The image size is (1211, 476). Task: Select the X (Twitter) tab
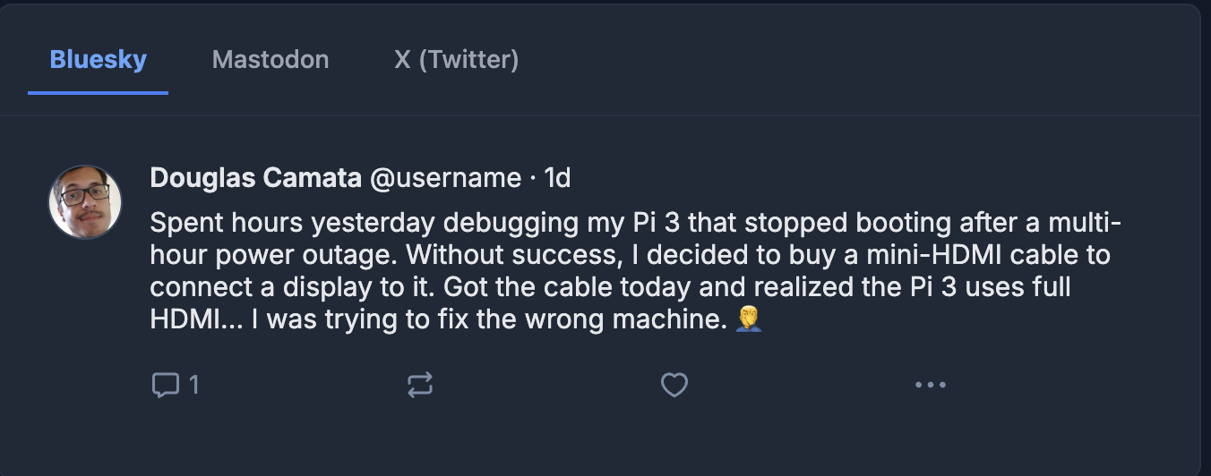tap(457, 60)
